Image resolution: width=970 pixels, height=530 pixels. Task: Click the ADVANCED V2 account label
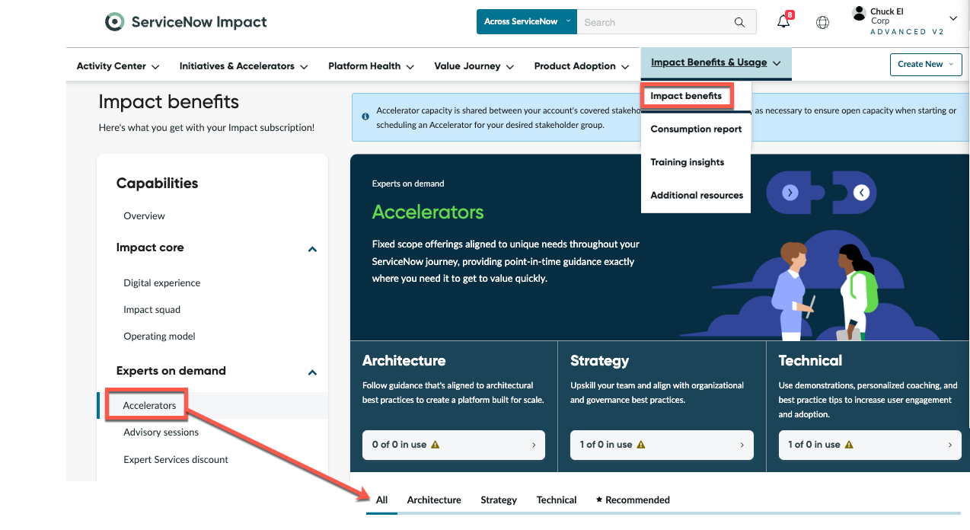[x=908, y=32]
